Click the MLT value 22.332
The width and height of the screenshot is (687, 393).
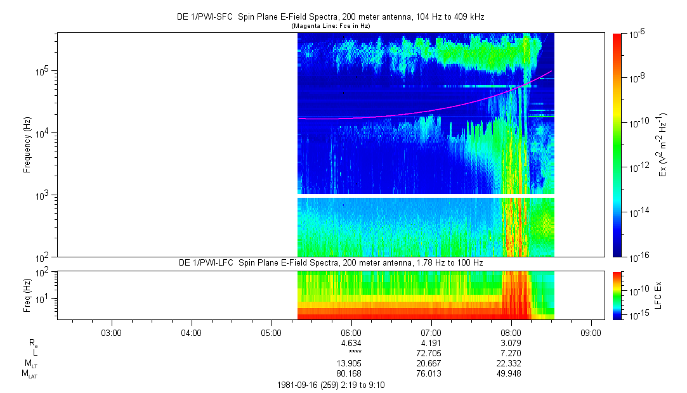coord(511,364)
